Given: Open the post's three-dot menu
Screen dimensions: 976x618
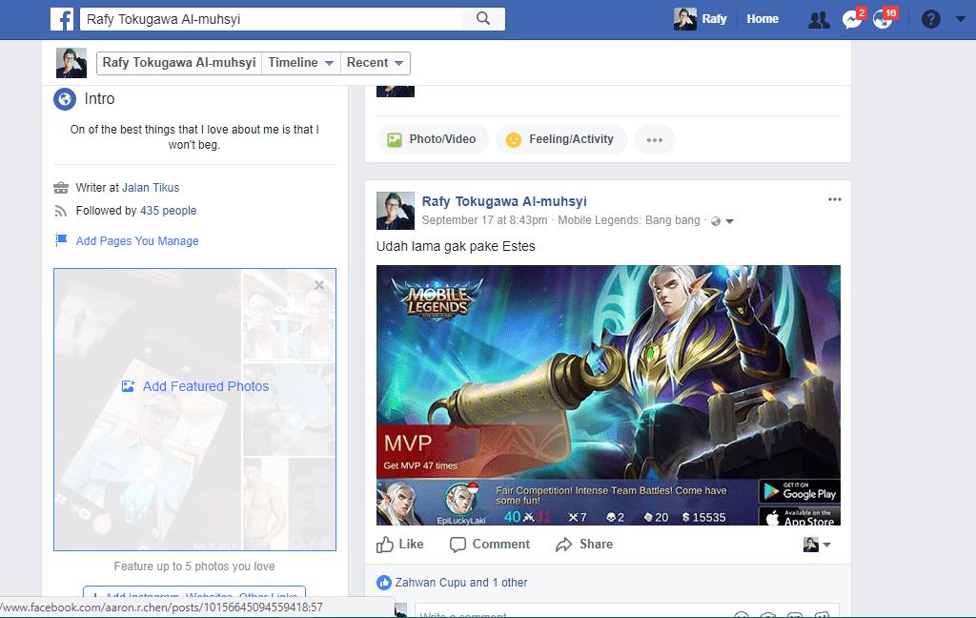Looking at the screenshot, I should [x=835, y=198].
